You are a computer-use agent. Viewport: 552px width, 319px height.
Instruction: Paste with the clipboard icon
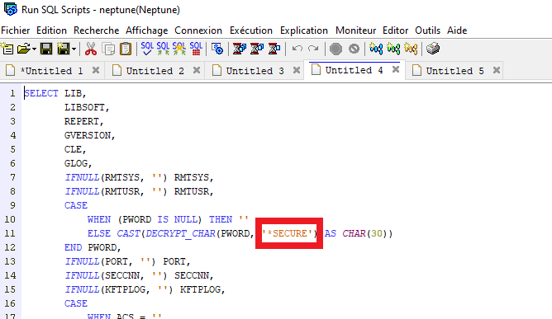(x=126, y=49)
